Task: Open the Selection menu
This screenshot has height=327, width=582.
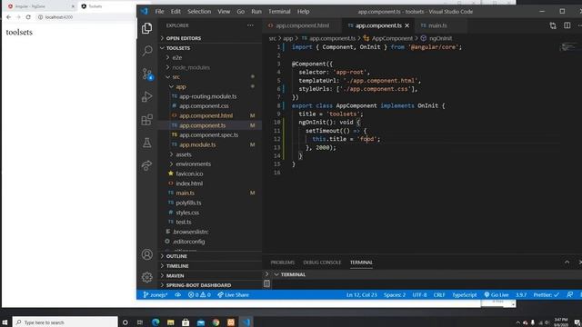Action: point(199,12)
